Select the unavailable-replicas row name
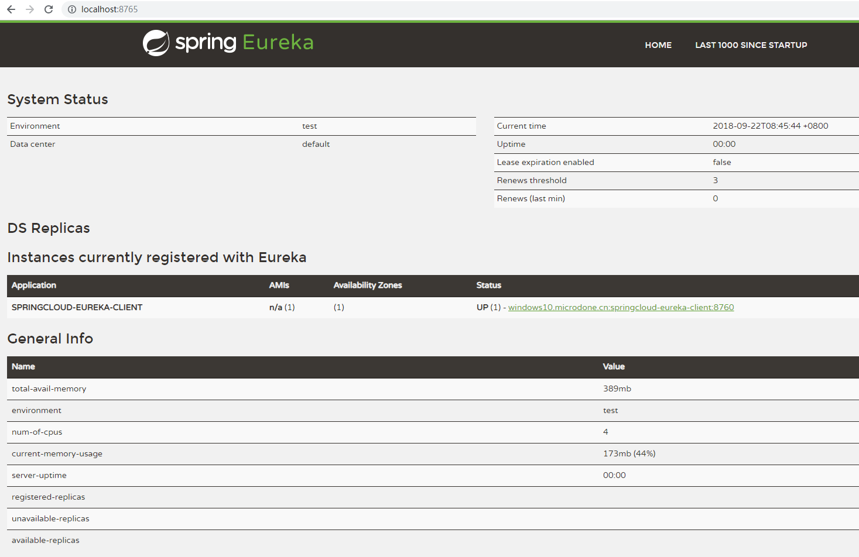The image size is (859, 557). [50, 518]
